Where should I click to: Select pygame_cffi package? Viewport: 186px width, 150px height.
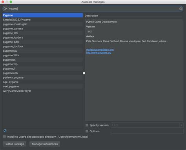[x=43, y=33]
